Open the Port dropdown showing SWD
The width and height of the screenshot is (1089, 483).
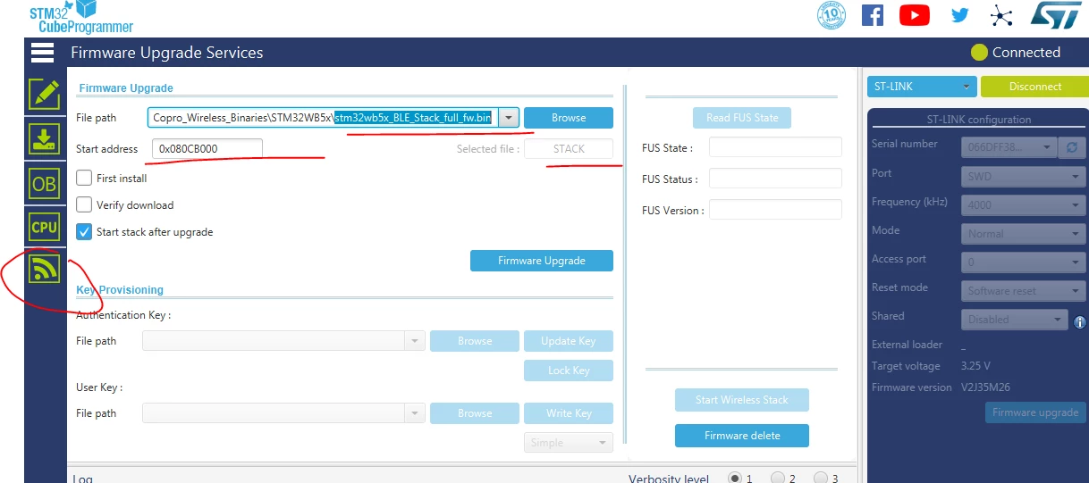point(1024,177)
